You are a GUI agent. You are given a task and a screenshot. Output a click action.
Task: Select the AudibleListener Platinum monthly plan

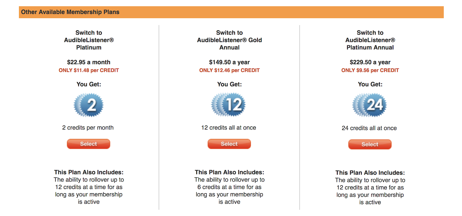tap(88, 144)
